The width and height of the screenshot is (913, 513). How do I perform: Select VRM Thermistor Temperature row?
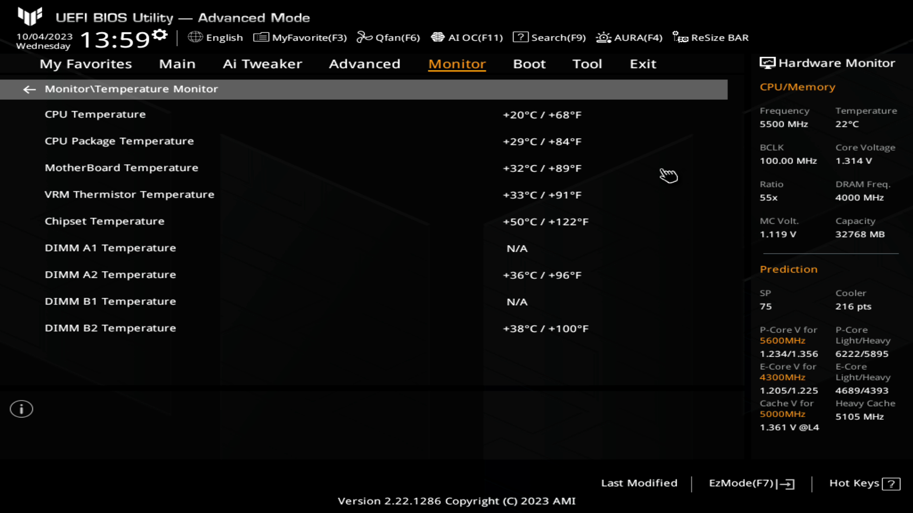click(x=364, y=195)
